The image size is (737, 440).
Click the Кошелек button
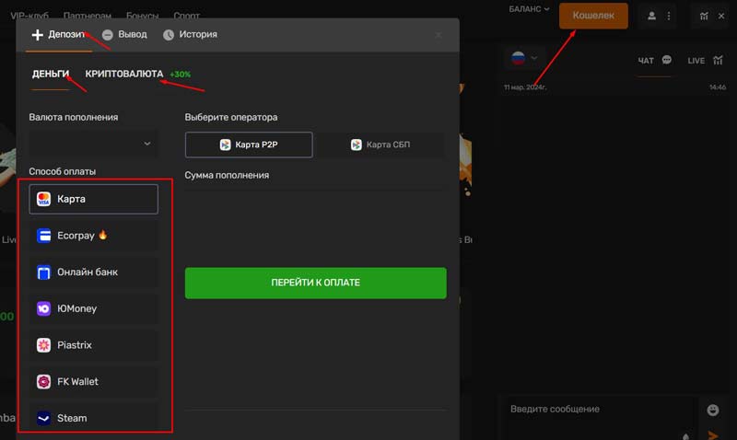pyautogui.click(x=593, y=16)
